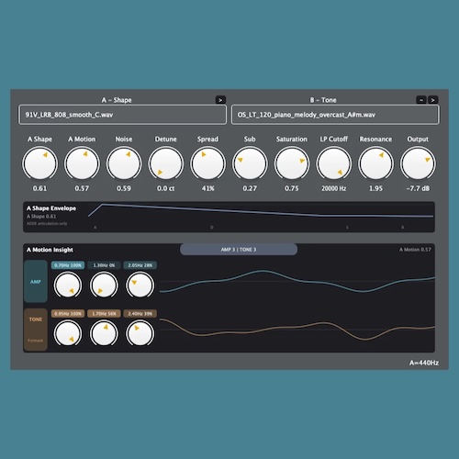The image size is (459, 459).
Task: Select the 1.30Hz 0% AMP tag
Action: coord(104,265)
